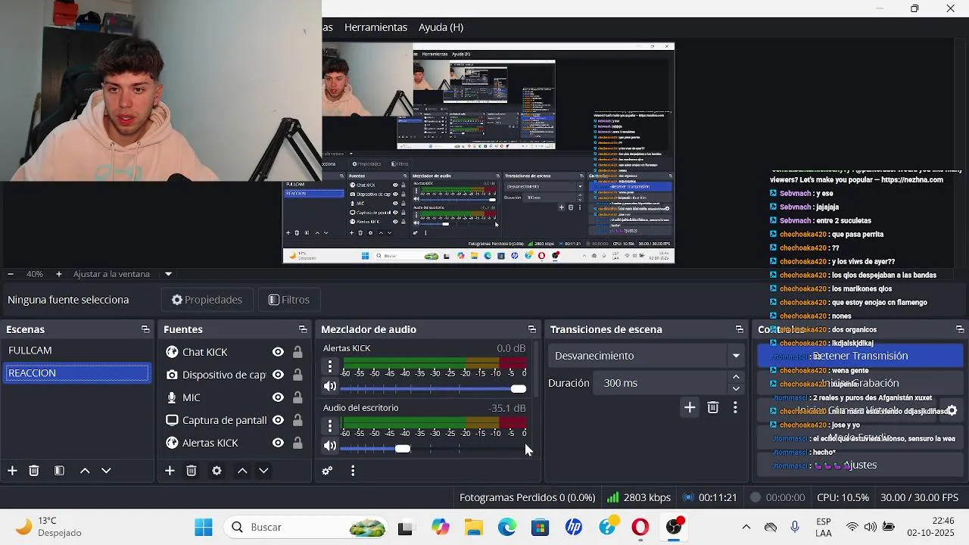Image resolution: width=969 pixels, height=545 pixels.
Task: Move source up arrow in Fuentes toolbar
Action: click(242, 471)
